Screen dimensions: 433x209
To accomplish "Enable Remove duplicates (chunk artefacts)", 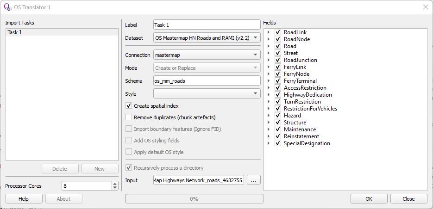I will click(129, 117).
